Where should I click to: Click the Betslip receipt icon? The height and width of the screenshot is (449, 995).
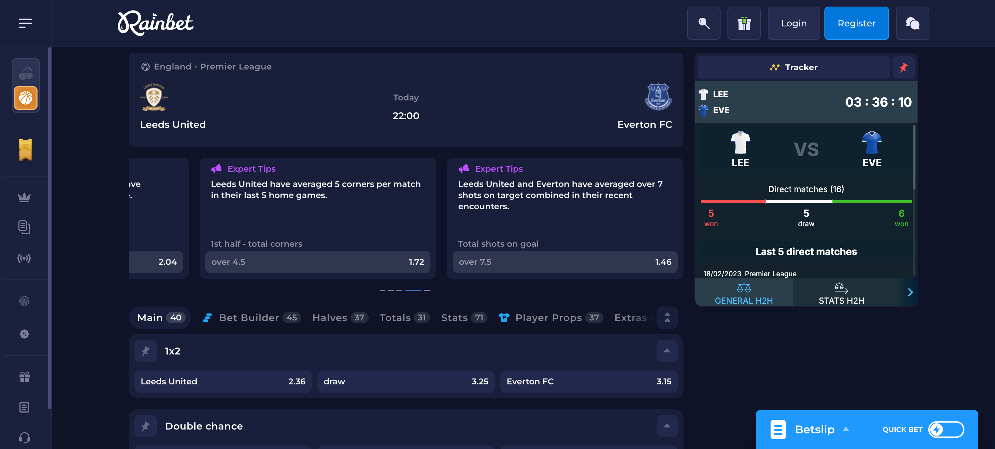tap(778, 429)
